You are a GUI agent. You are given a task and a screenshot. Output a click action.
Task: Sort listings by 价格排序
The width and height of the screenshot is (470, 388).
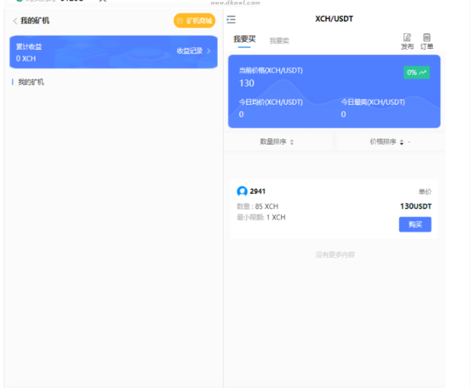point(387,141)
